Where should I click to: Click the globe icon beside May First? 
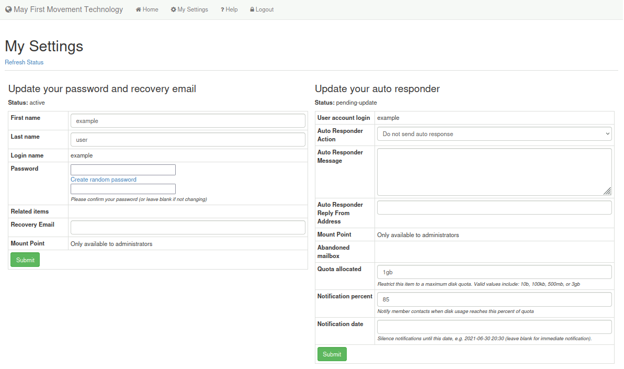click(x=8, y=9)
